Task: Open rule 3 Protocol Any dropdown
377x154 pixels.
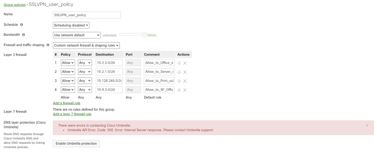Action: [85, 81]
